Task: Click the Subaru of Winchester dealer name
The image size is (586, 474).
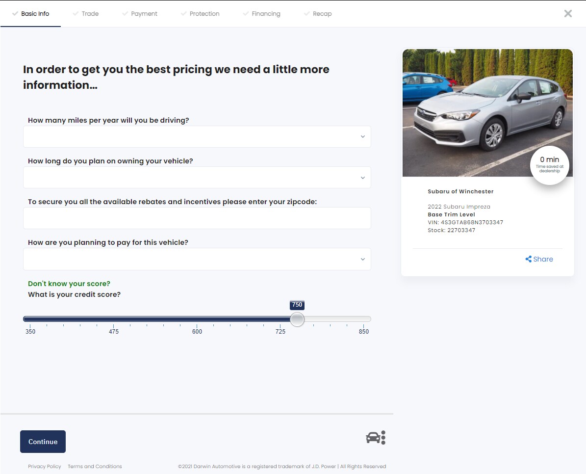Action: tap(460, 191)
